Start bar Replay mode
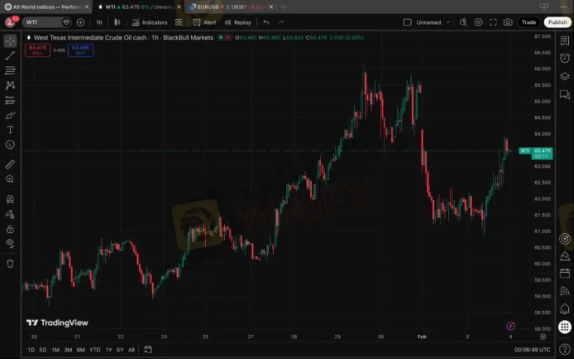This screenshot has height=359, width=574. pyautogui.click(x=237, y=22)
